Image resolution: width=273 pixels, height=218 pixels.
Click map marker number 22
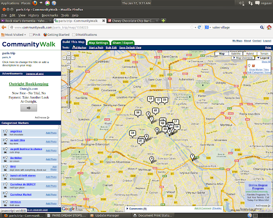155,111
